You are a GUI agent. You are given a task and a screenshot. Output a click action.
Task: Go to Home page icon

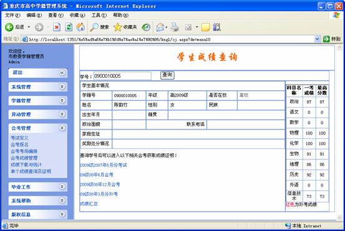[80, 27]
